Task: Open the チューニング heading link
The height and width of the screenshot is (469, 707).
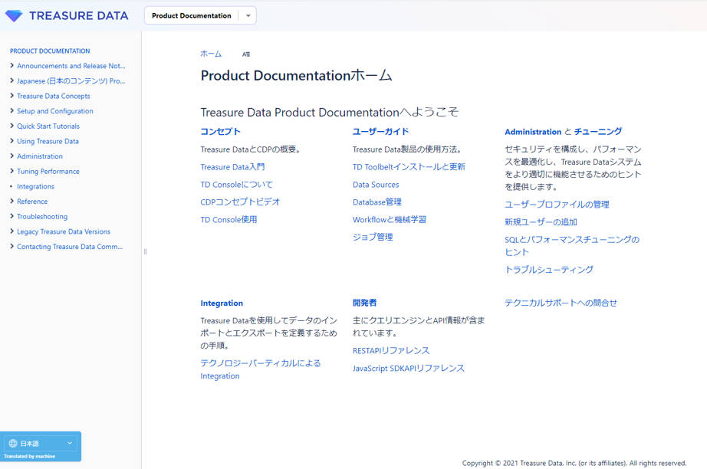Action: click(x=598, y=132)
